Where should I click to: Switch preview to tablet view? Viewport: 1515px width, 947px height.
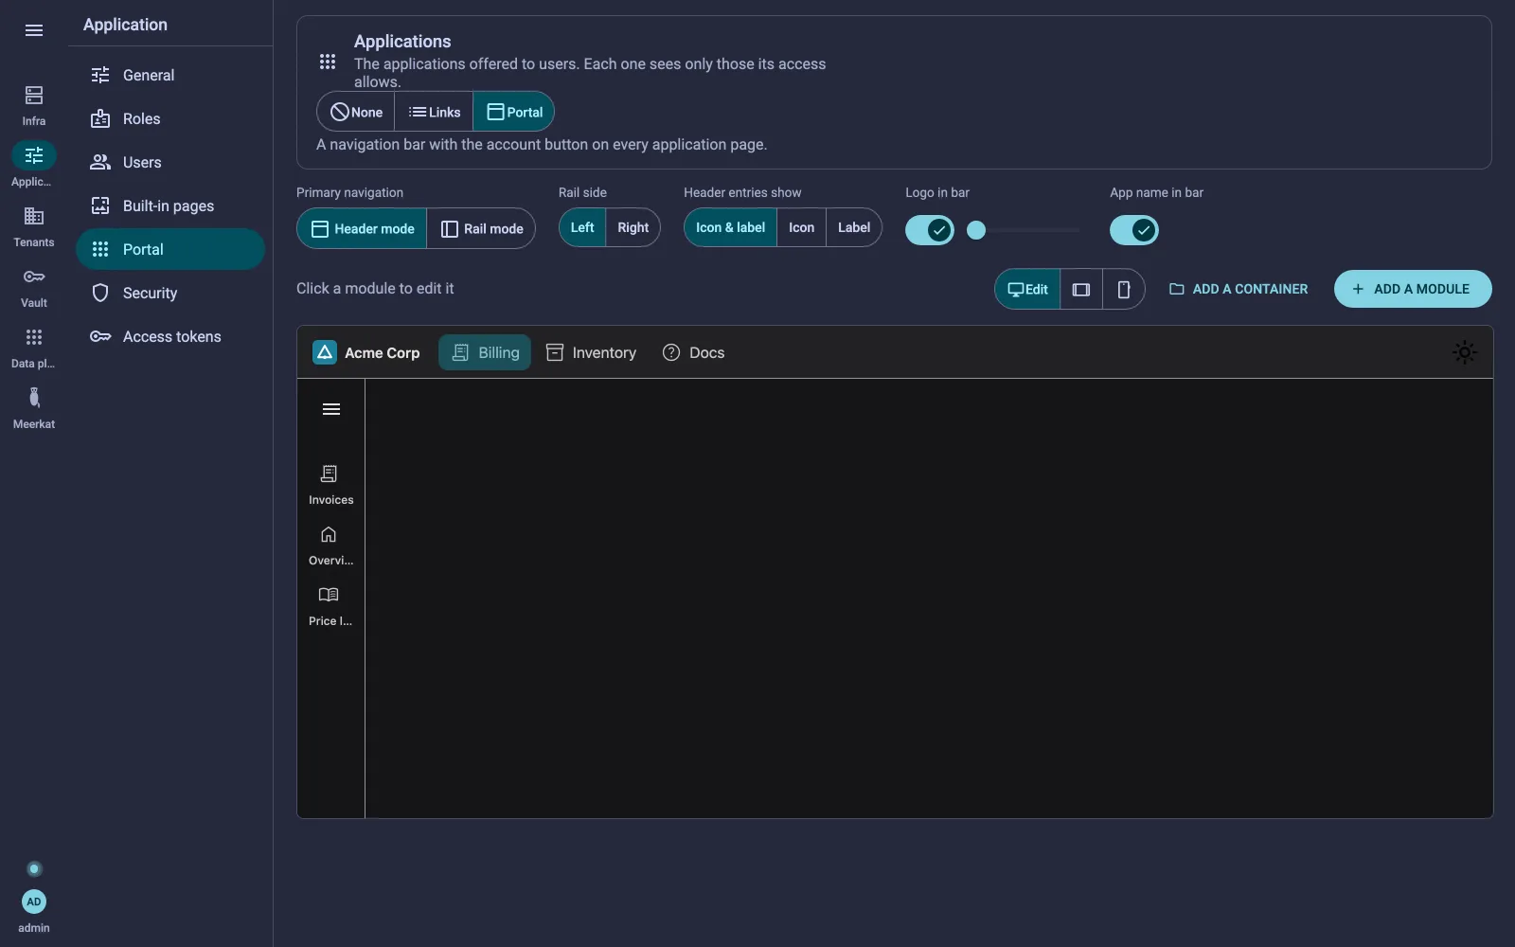tap(1081, 289)
